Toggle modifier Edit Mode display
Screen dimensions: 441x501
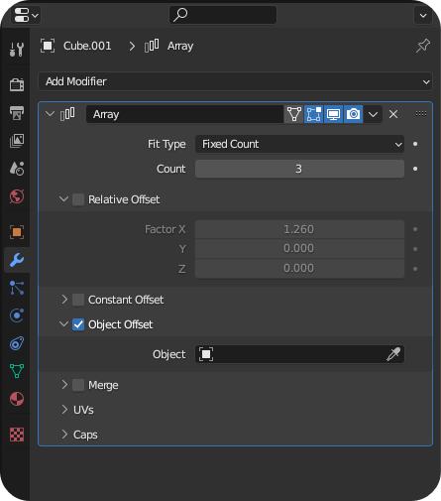[x=314, y=114]
